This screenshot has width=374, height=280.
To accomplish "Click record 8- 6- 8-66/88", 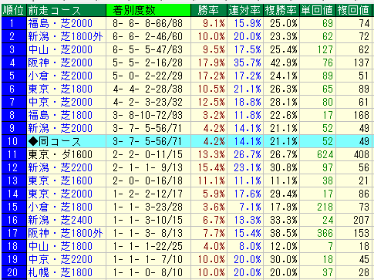I will [148, 24].
